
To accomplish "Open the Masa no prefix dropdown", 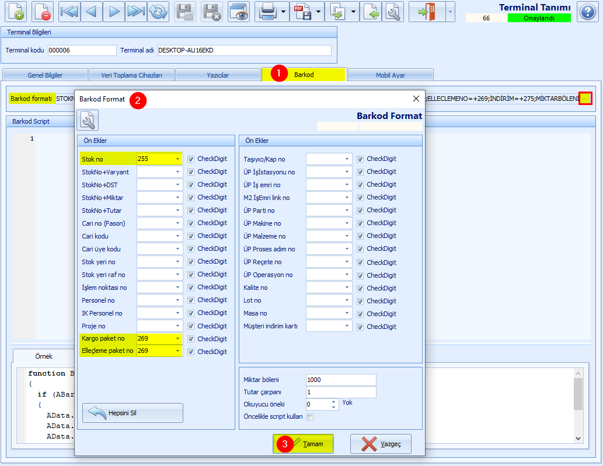I will [x=347, y=313].
